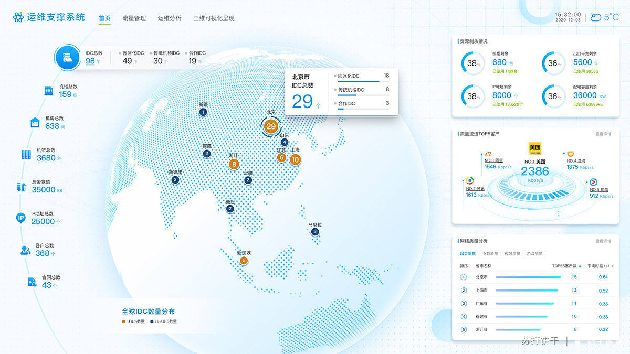The image size is (630, 354).
Task: Select the 浙江 8 map marker
Action: point(234,164)
